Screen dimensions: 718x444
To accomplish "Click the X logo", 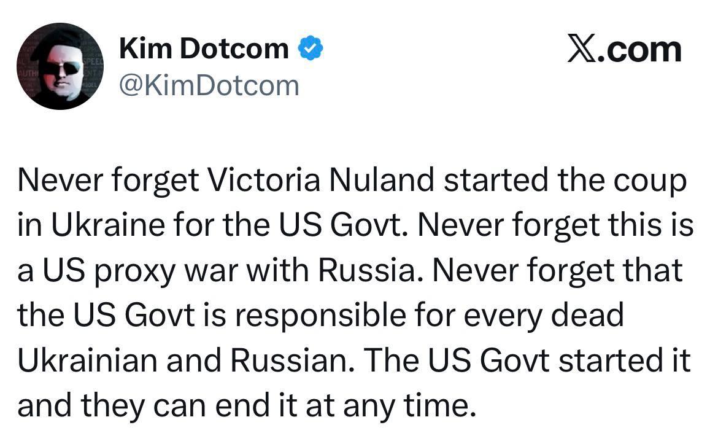I will (x=582, y=50).
